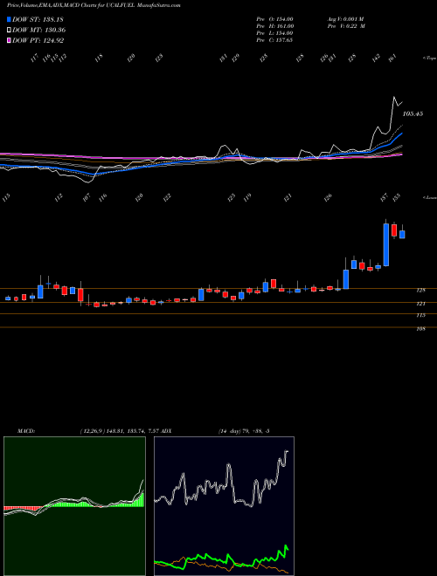Click the 'MACD:' heading label

click(25, 430)
